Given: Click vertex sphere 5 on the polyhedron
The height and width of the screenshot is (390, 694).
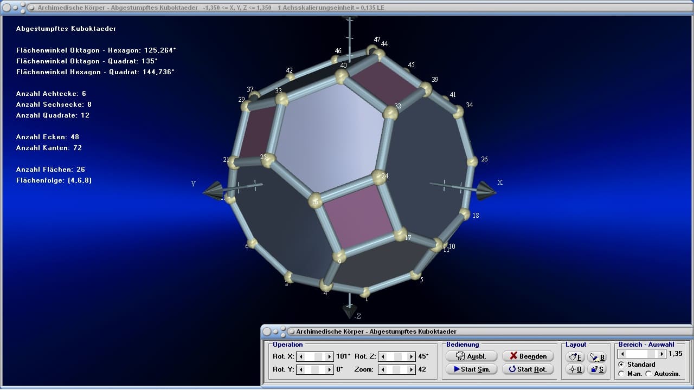Looking at the screenshot, I should coord(415,275).
